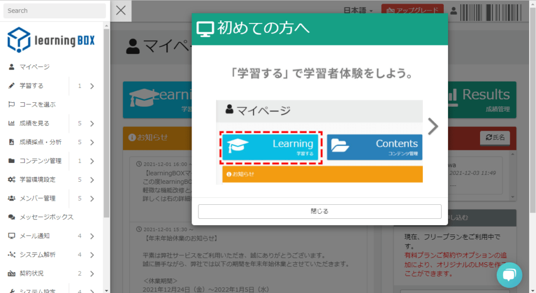Expand the 契約状況 submenu chevron
The image size is (536, 293).
92,274
